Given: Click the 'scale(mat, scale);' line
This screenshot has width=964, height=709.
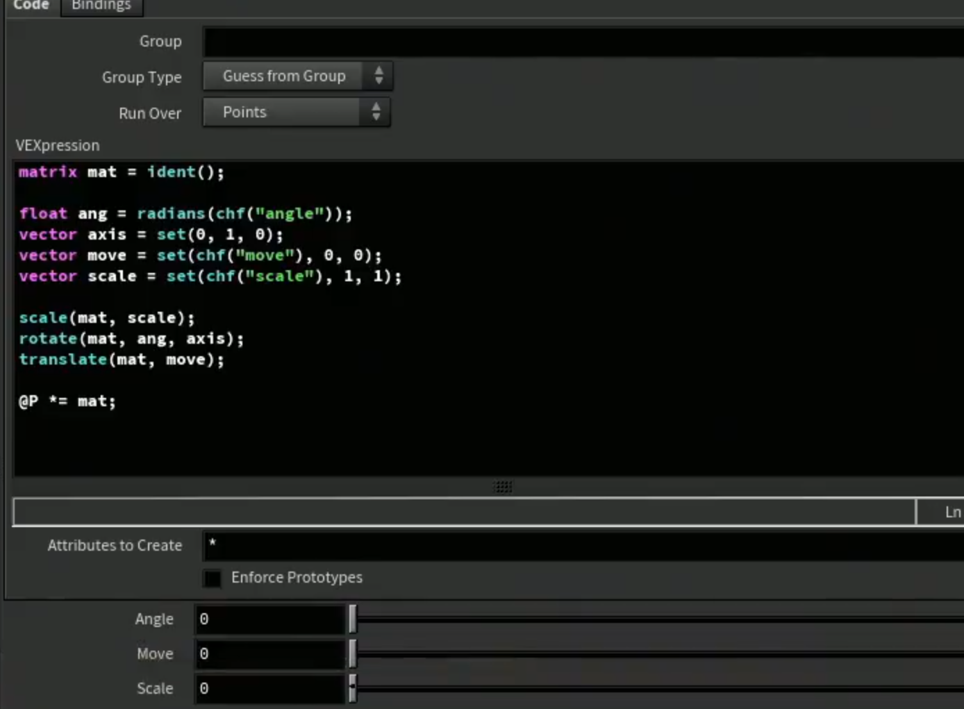Looking at the screenshot, I should tap(107, 318).
